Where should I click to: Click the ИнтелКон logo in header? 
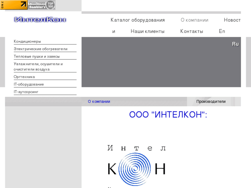[x=40, y=20]
